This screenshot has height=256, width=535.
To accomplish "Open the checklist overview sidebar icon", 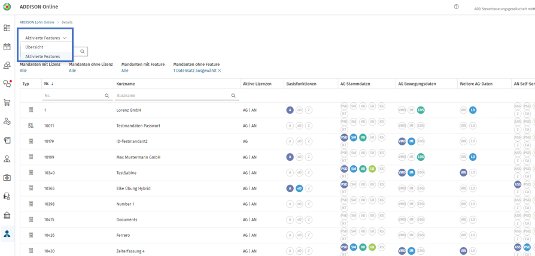I will [x=7, y=28].
